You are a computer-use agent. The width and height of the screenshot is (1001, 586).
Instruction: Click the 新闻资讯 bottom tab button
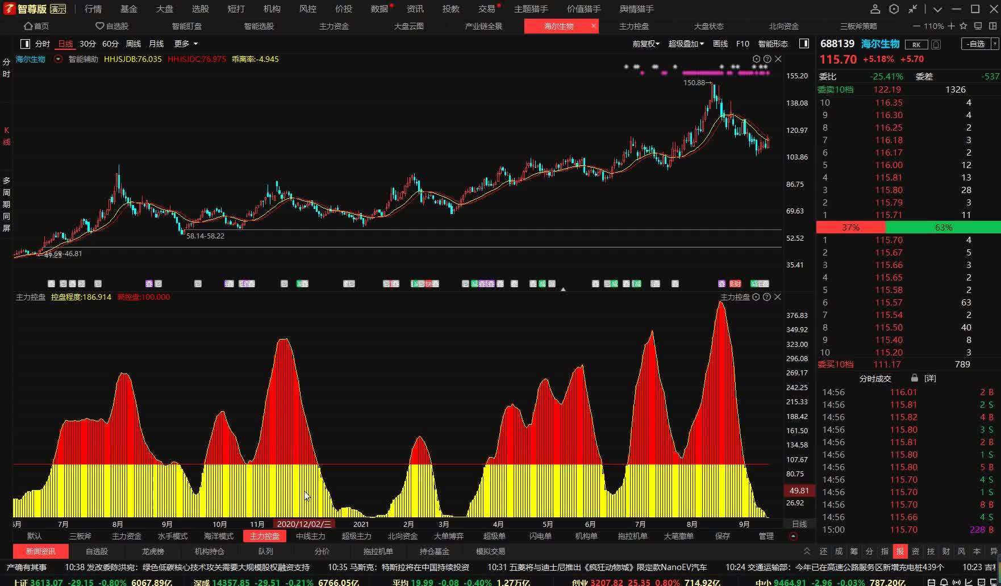click(x=41, y=551)
